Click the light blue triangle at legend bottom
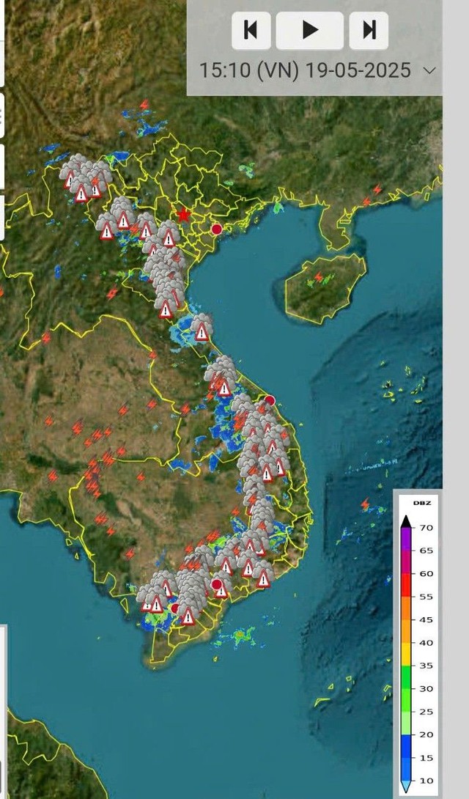The width and height of the screenshot is (469, 799). (406, 787)
